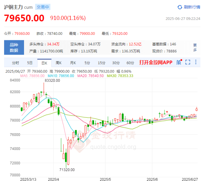Click the 沪铜主力 cum title

[18, 7]
